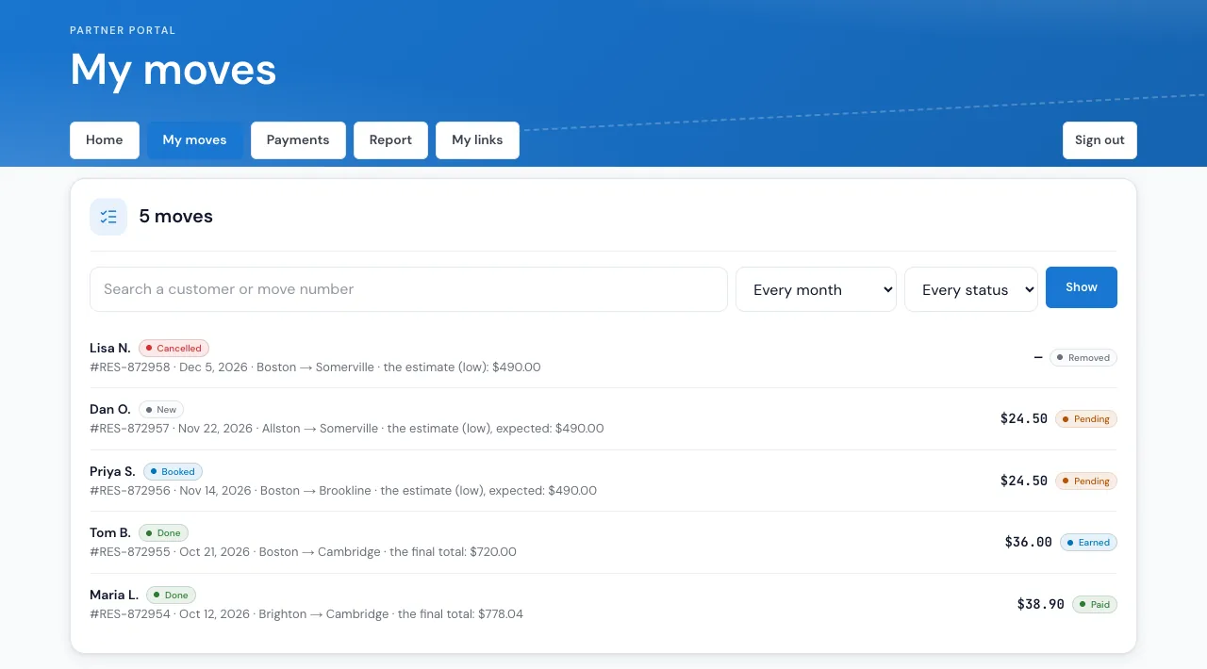Screen dimensions: 1207x669
Task: Focus the customer or move number search field
Action: pos(408,289)
